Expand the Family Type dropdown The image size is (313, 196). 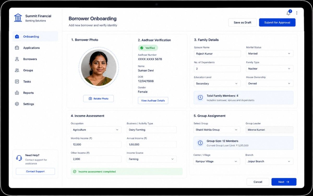[x=269, y=69]
